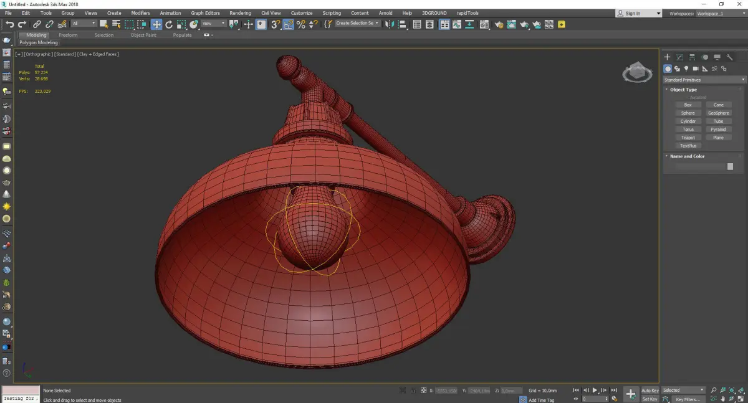Click the object name input field
This screenshot has height=403, width=748.
click(700, 166)
